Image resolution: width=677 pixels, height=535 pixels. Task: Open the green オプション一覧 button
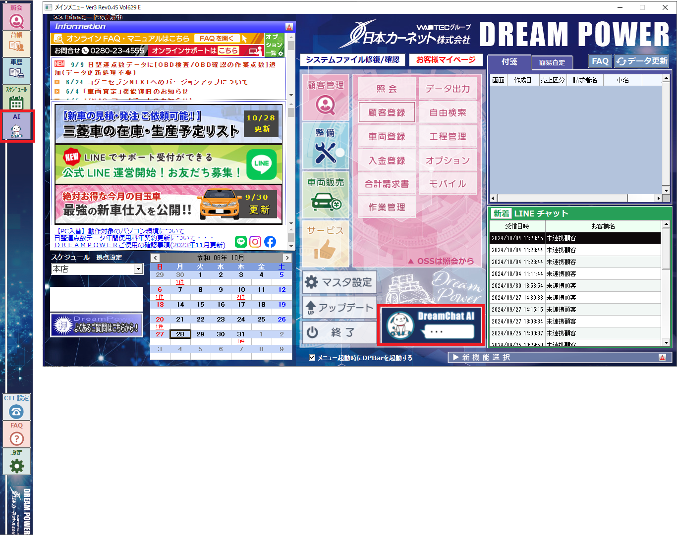click(x=274, y=45)
